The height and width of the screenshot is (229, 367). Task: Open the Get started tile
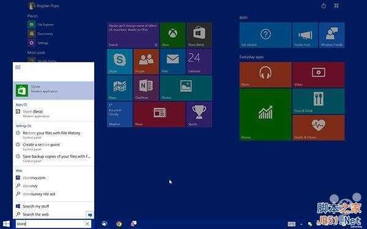(x=265, y=35)
